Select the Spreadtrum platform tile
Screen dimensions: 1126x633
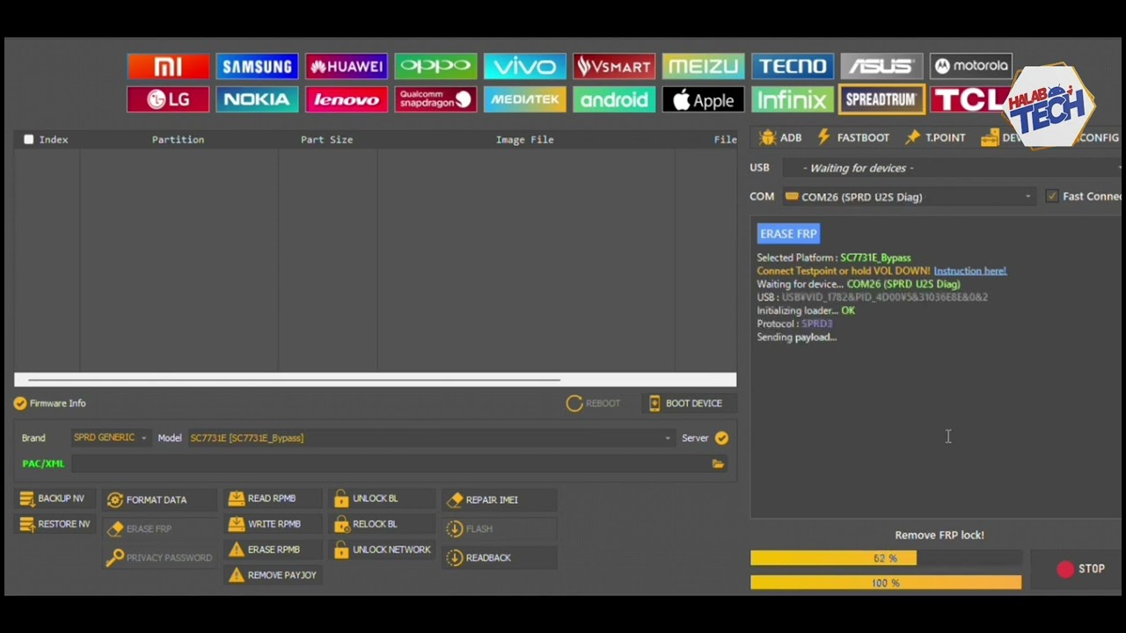[x=881, y=99]
